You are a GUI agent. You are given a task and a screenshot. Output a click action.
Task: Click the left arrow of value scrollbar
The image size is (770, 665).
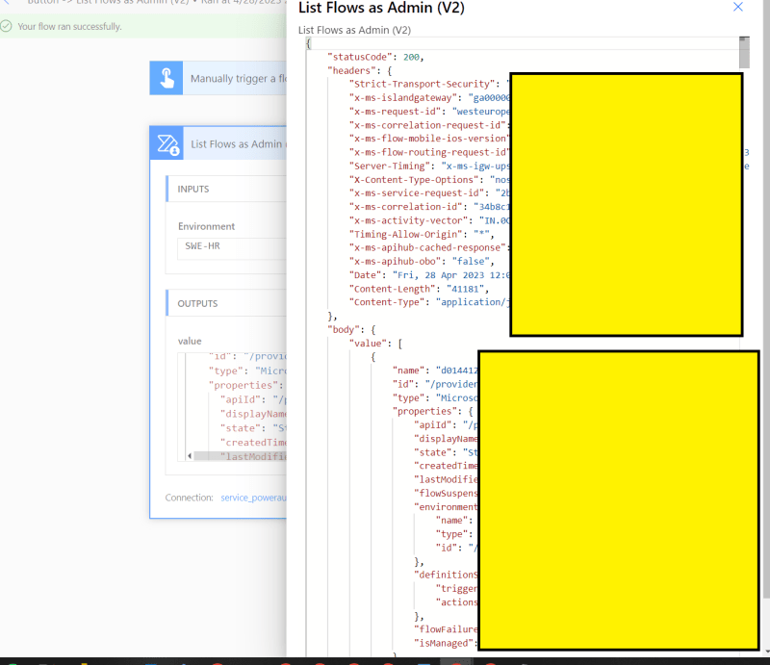[190, 456]
